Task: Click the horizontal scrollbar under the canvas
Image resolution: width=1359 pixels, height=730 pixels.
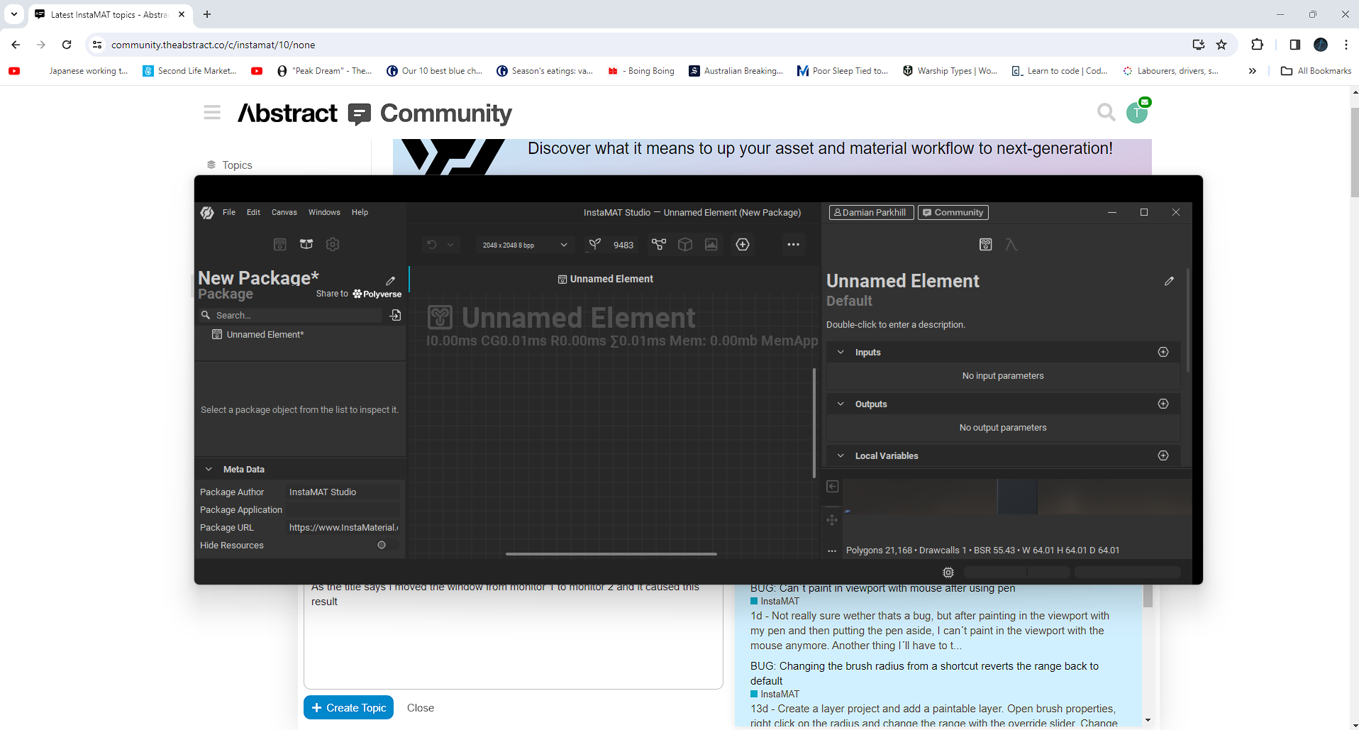Action: [x=611, y=553]
